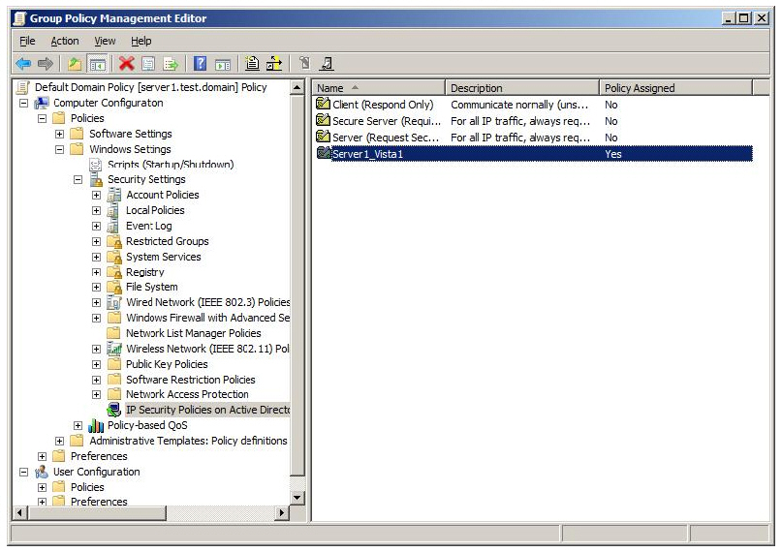The height and width of the screenshot is (552, 782).
Task: Open Properties from the toolbar icon
Action: pos(148,63)
